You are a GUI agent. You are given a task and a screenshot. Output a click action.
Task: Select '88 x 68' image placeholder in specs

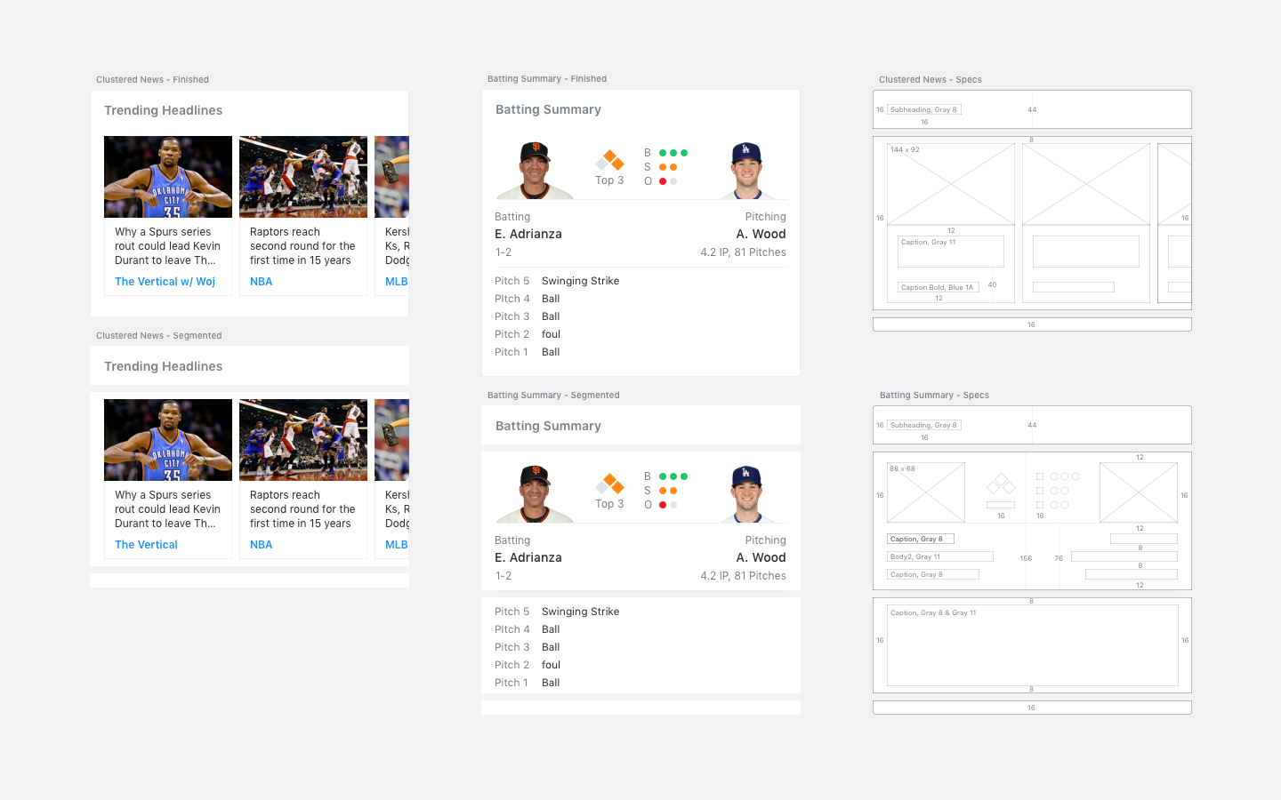926,492
